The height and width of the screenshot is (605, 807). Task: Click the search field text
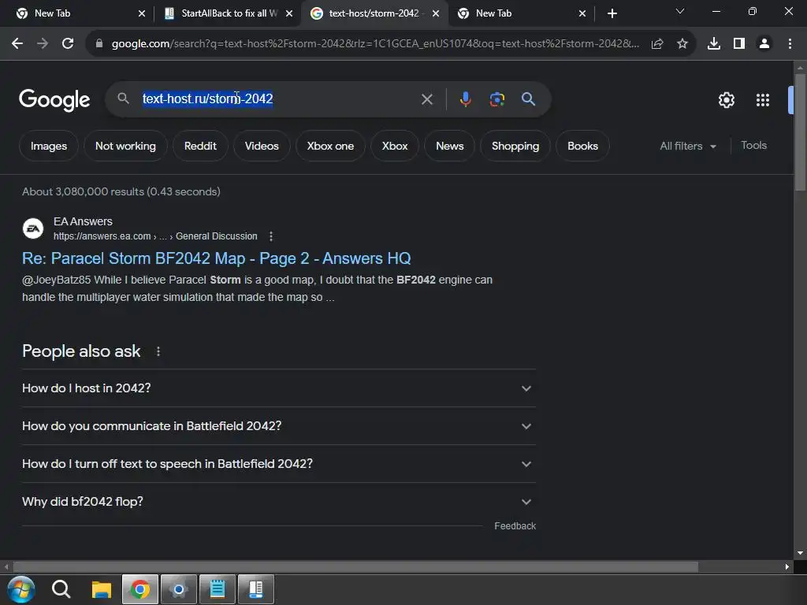(x=207, y=98)
